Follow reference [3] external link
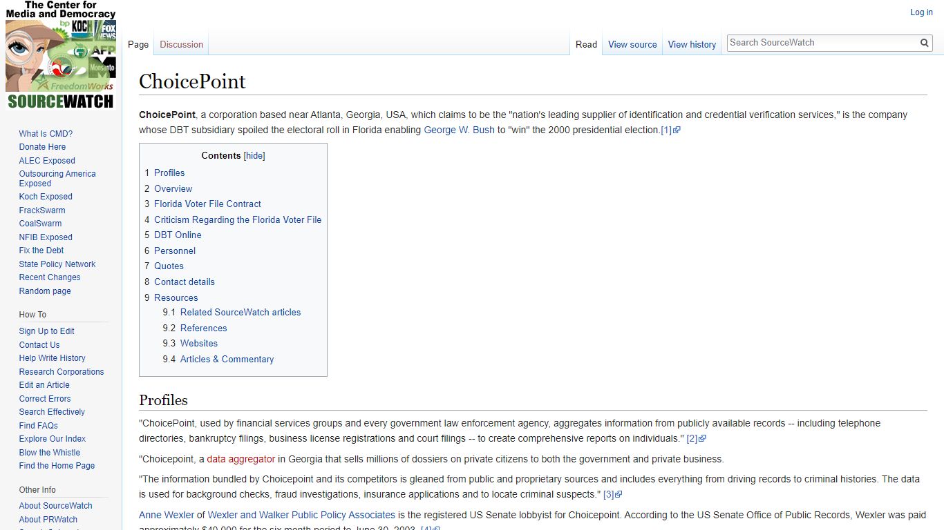Viewport: 944px width, 530px height. [x=613, y=494]
